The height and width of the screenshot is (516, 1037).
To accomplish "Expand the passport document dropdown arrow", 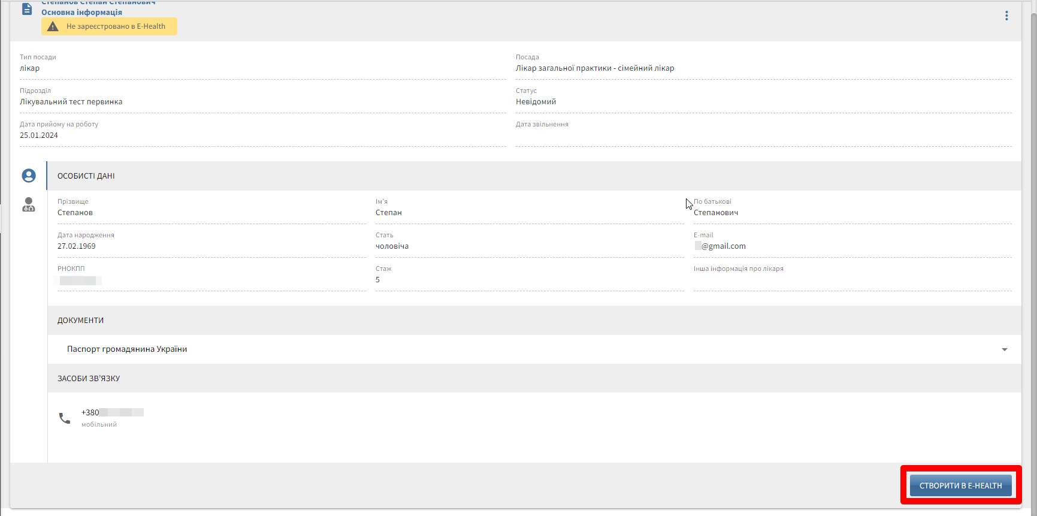I will pos(1005,349).
